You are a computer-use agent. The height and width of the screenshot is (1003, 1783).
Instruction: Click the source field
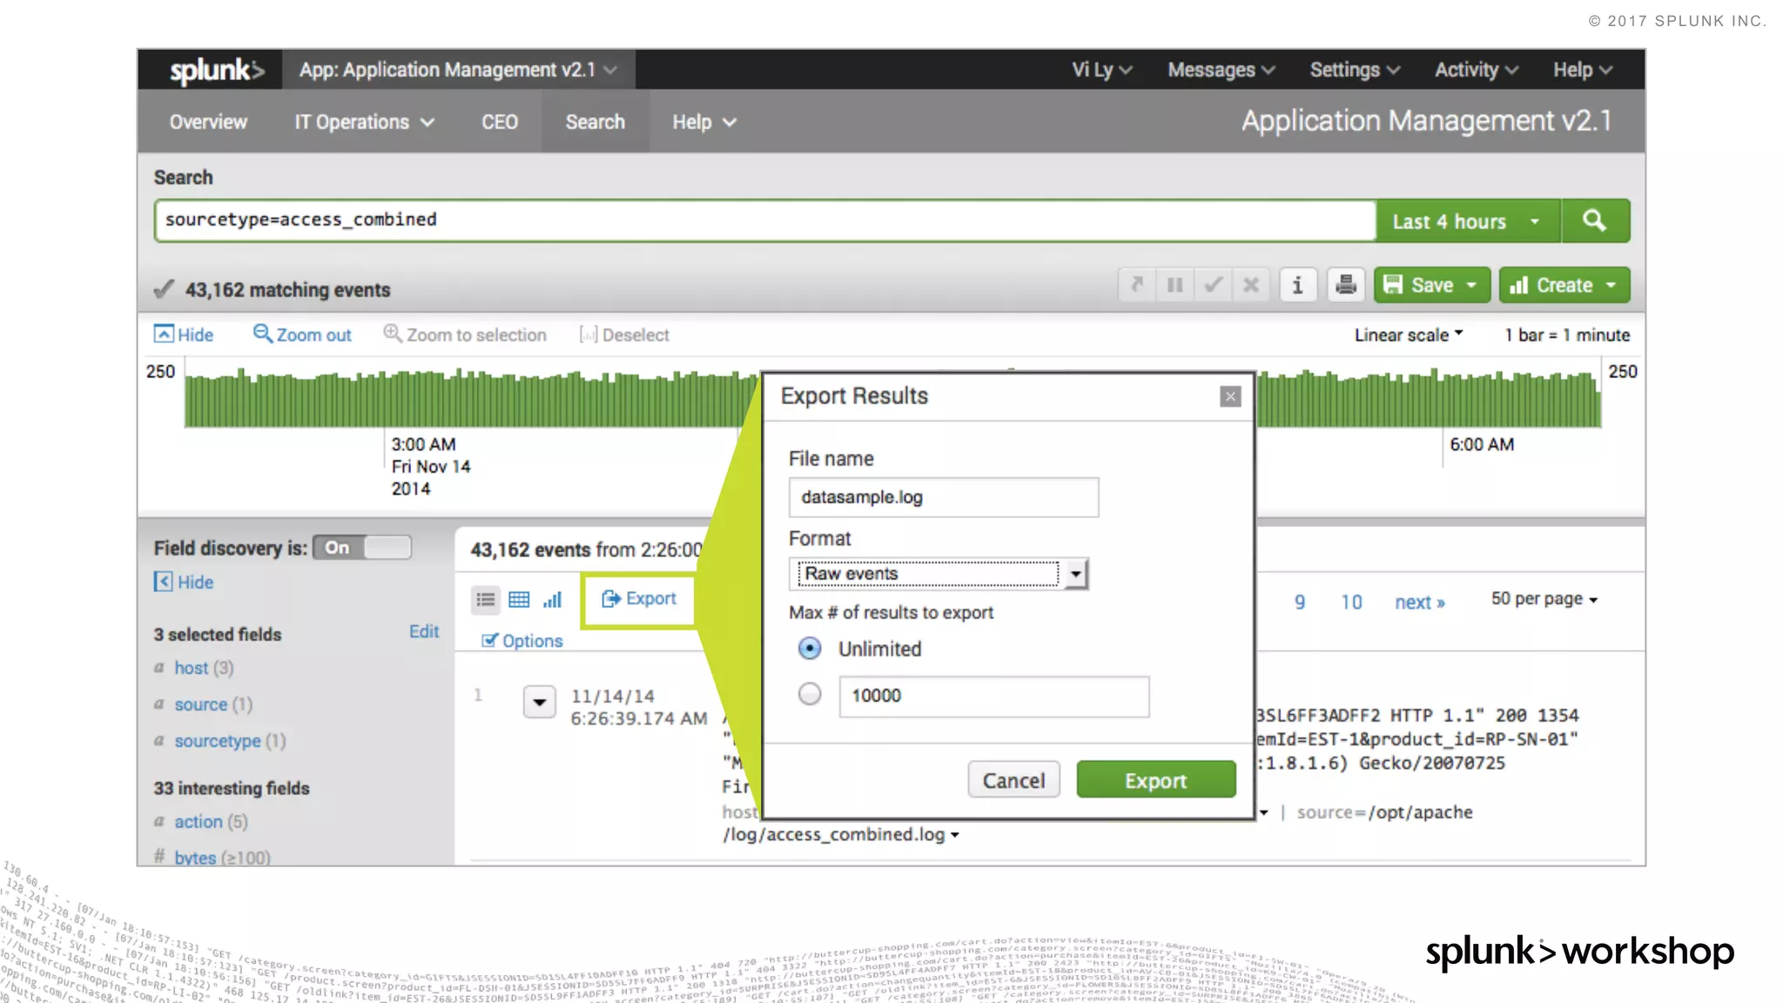pyautogui.click(x=201, y=704)
